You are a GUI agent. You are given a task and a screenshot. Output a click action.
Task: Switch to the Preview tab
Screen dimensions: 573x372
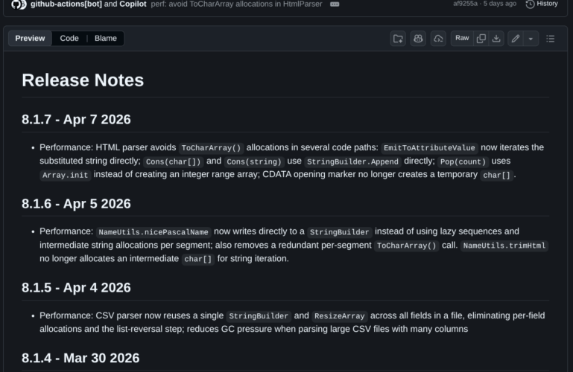coord(30,39)
